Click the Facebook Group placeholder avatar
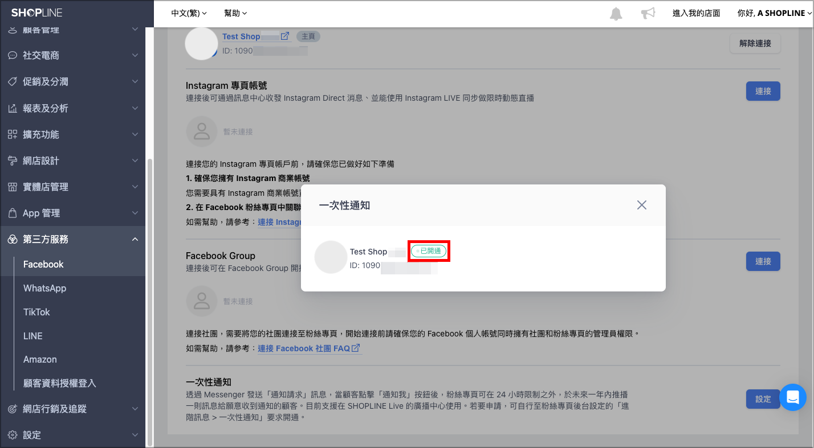Screen dimensions: 814x448 click(x=202, y=301)
